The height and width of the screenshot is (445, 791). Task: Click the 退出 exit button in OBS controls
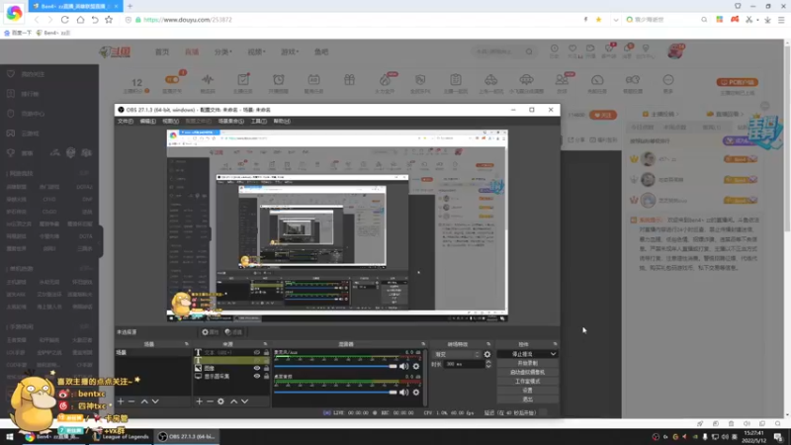point(528,400)
